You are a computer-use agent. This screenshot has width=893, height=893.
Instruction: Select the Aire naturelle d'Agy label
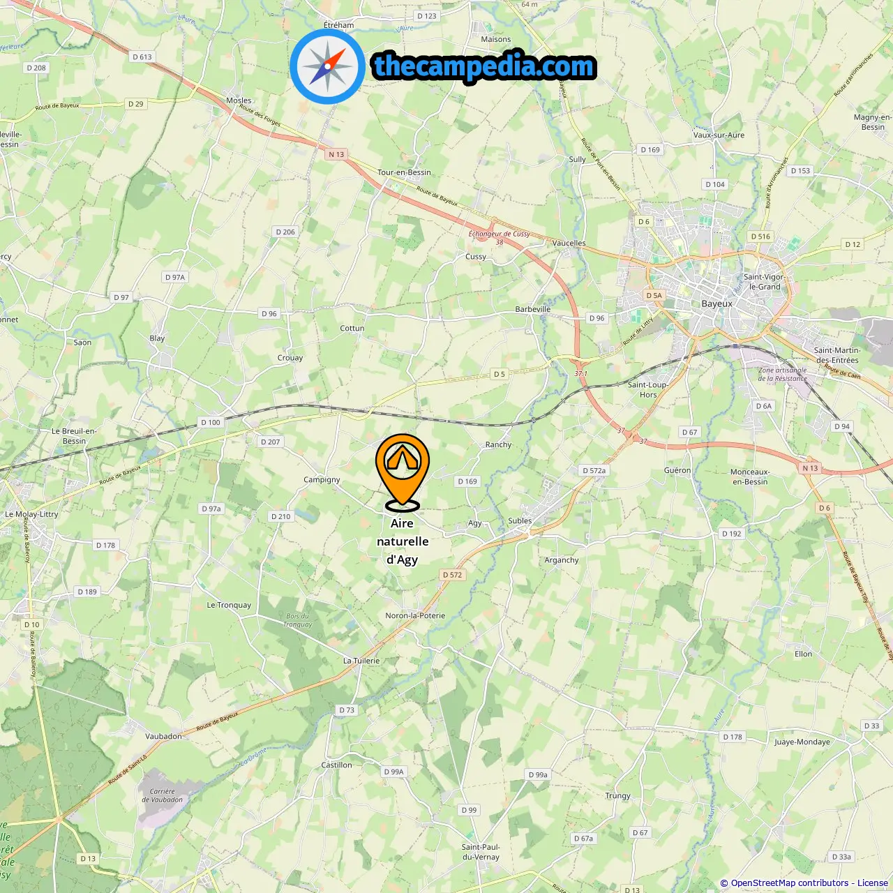tap(403, 541)
